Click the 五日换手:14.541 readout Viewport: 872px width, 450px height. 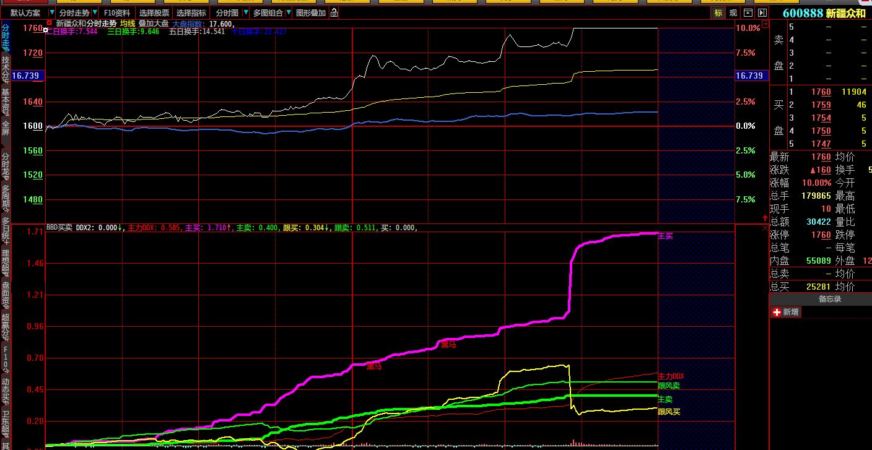(196, 31)
